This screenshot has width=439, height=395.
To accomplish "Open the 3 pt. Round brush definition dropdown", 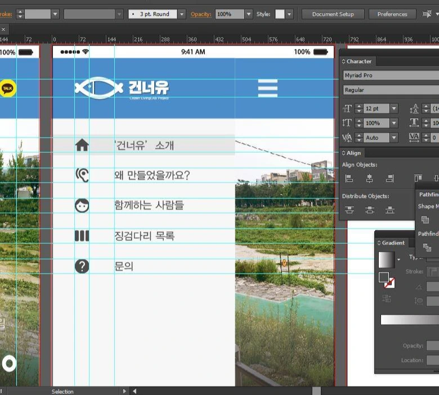I will click(x=182, y=14).
